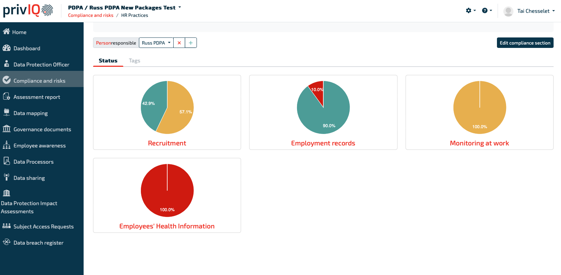
Task: Expand the Tai Chesselet user menu
Action: pyautogui.click(x=536, y=11)
